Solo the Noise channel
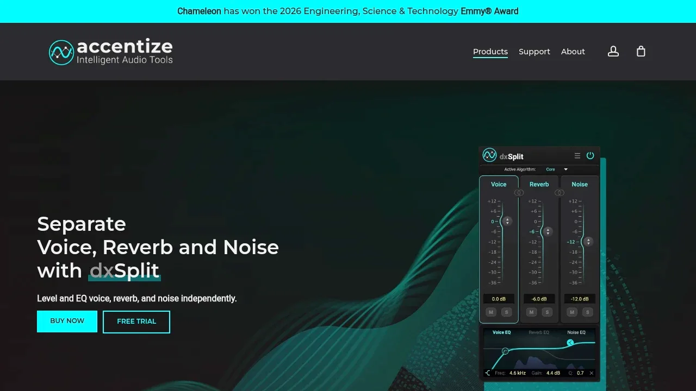696x391 pixels. click(587, 312)
